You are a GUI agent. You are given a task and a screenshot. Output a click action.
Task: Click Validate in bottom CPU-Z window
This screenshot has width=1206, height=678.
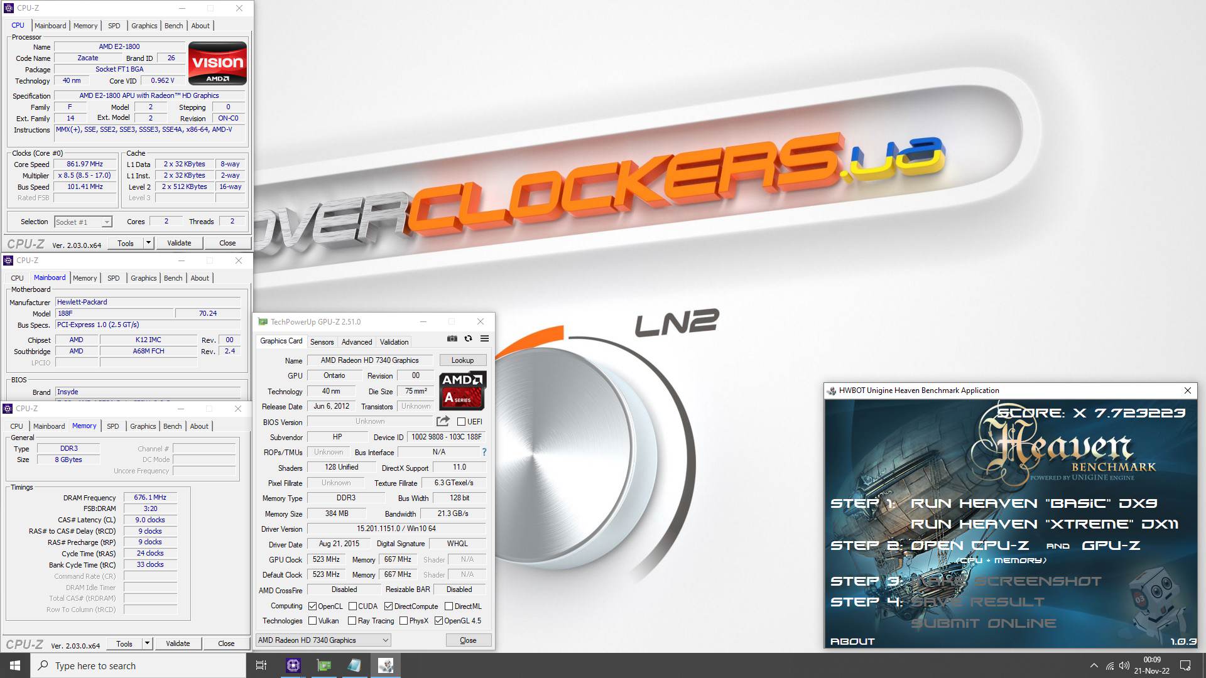178,643
